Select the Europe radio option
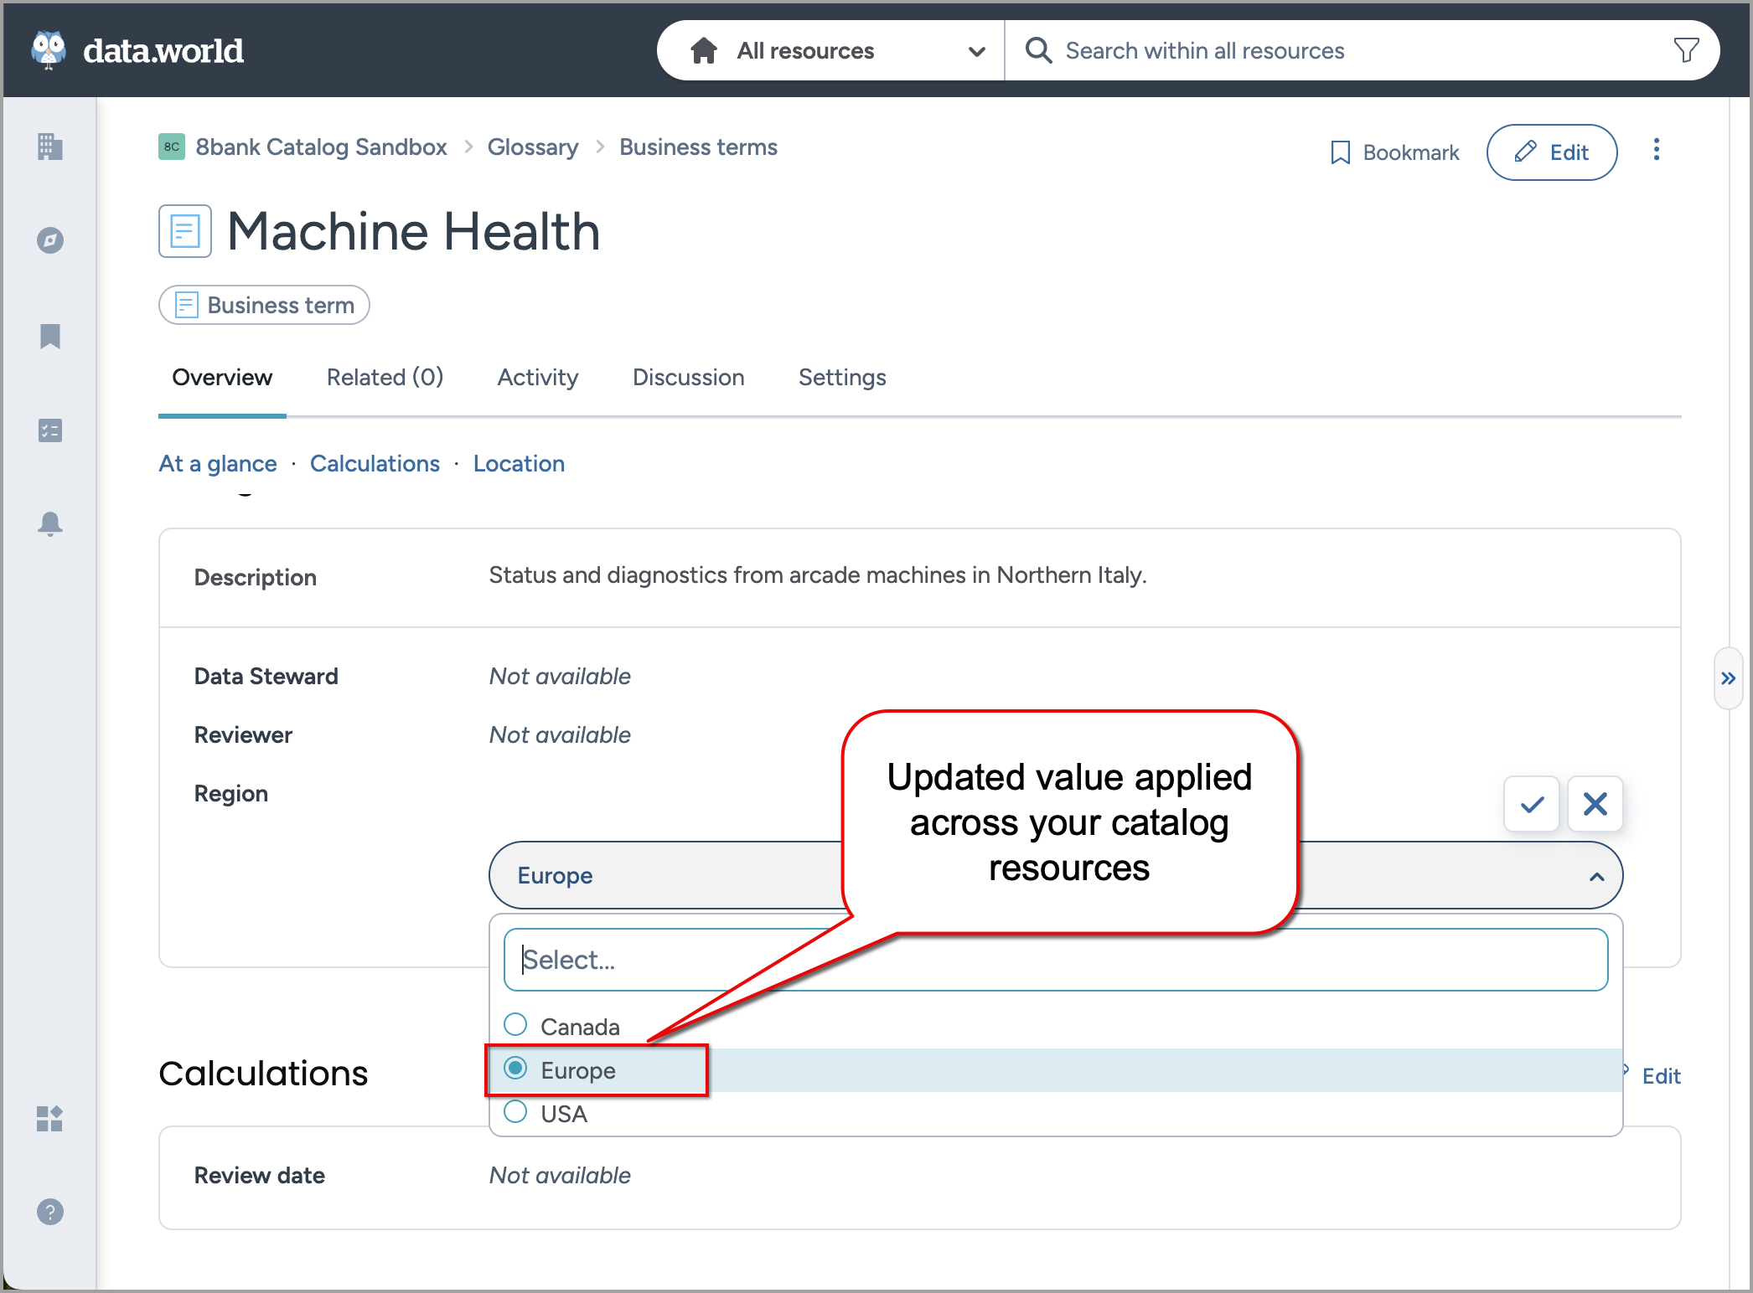 pyautogui.click(x=515, y=1068)
